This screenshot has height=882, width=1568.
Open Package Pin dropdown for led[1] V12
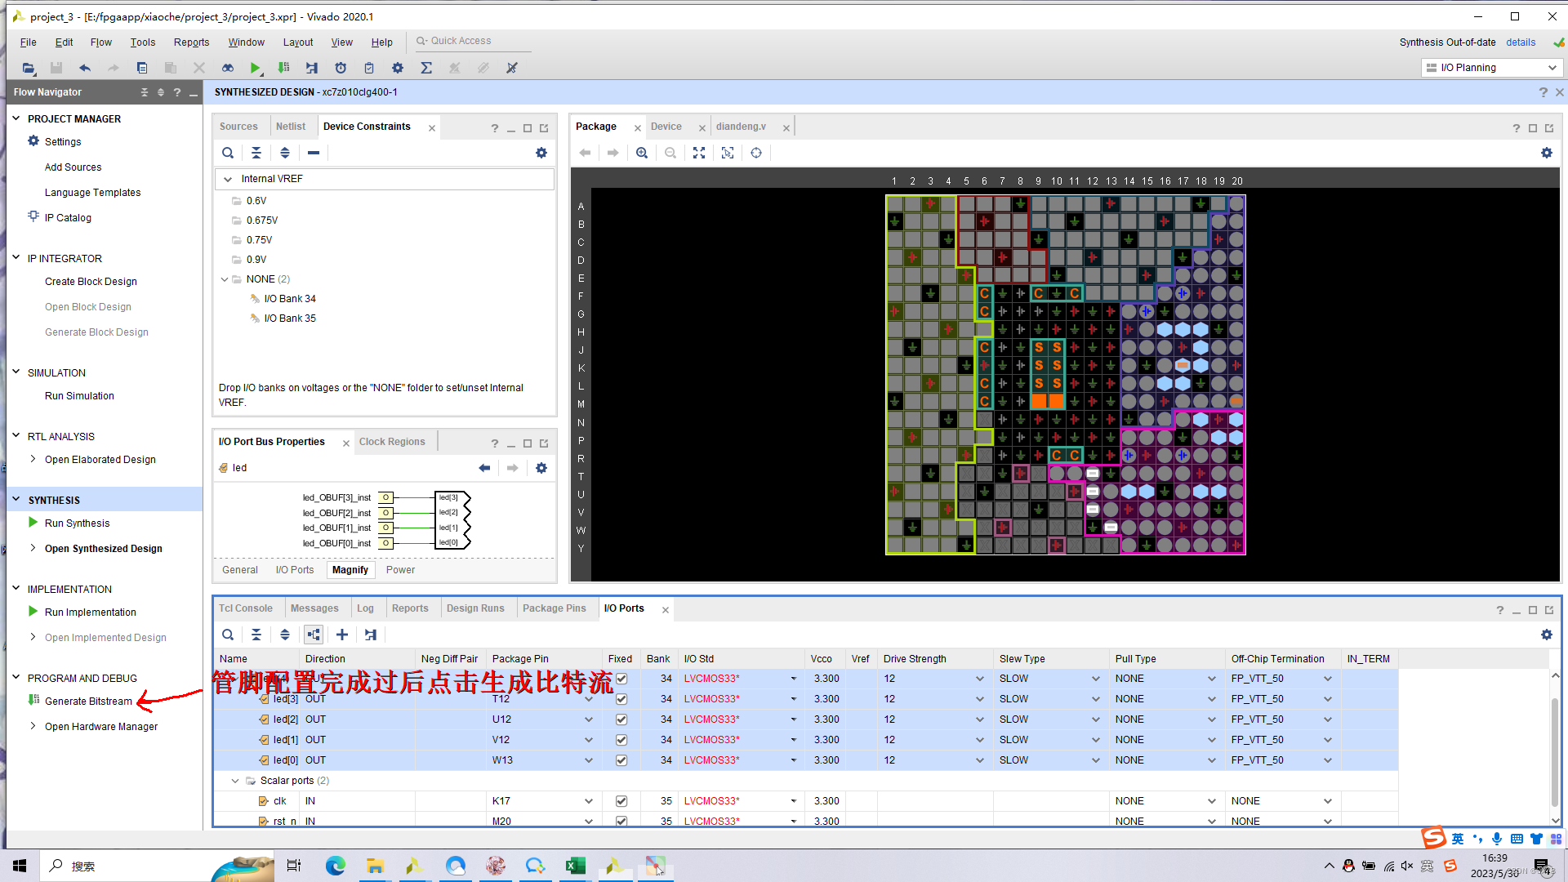[x=588, y=740]
